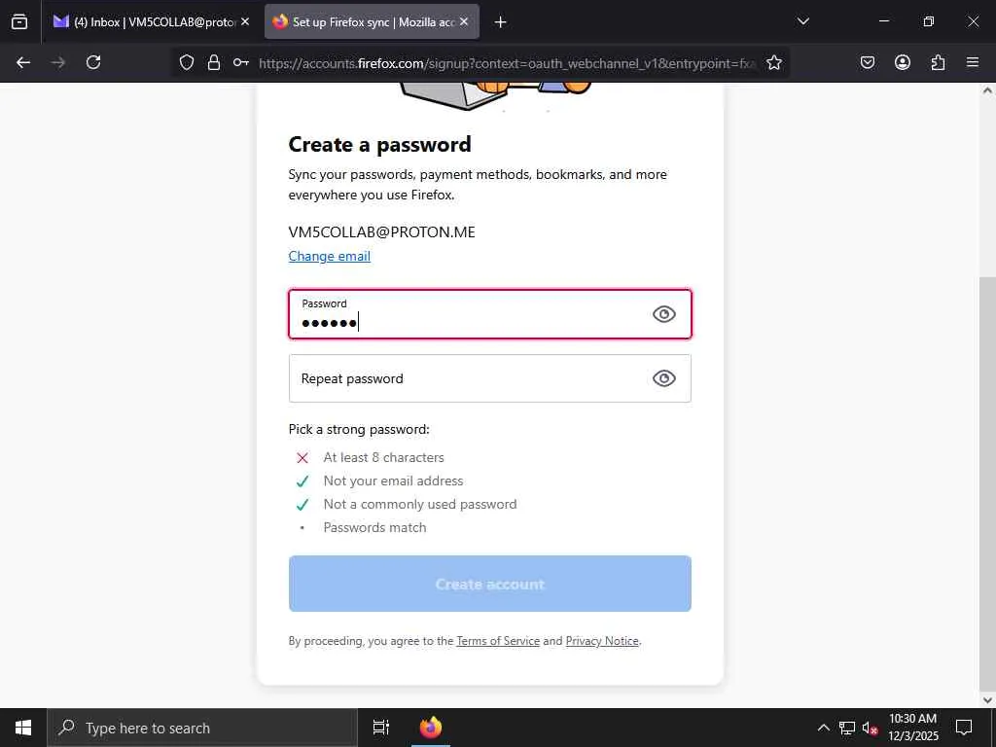
Task: Open the tracking protection shield icon
Action: pos(186,62)
